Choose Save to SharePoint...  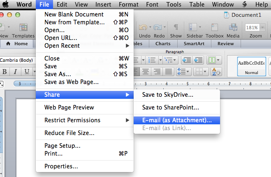point(177,107)
